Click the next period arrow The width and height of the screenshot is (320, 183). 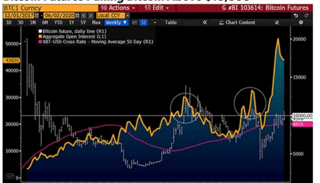point(91,16)
